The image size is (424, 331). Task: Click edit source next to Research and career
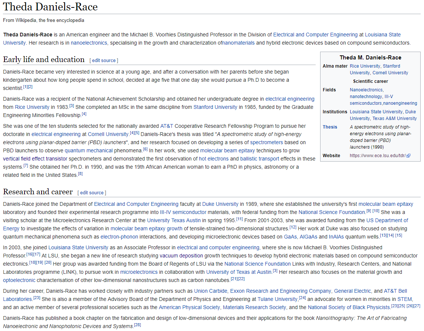pyautogui.click(x=92, y=192)
